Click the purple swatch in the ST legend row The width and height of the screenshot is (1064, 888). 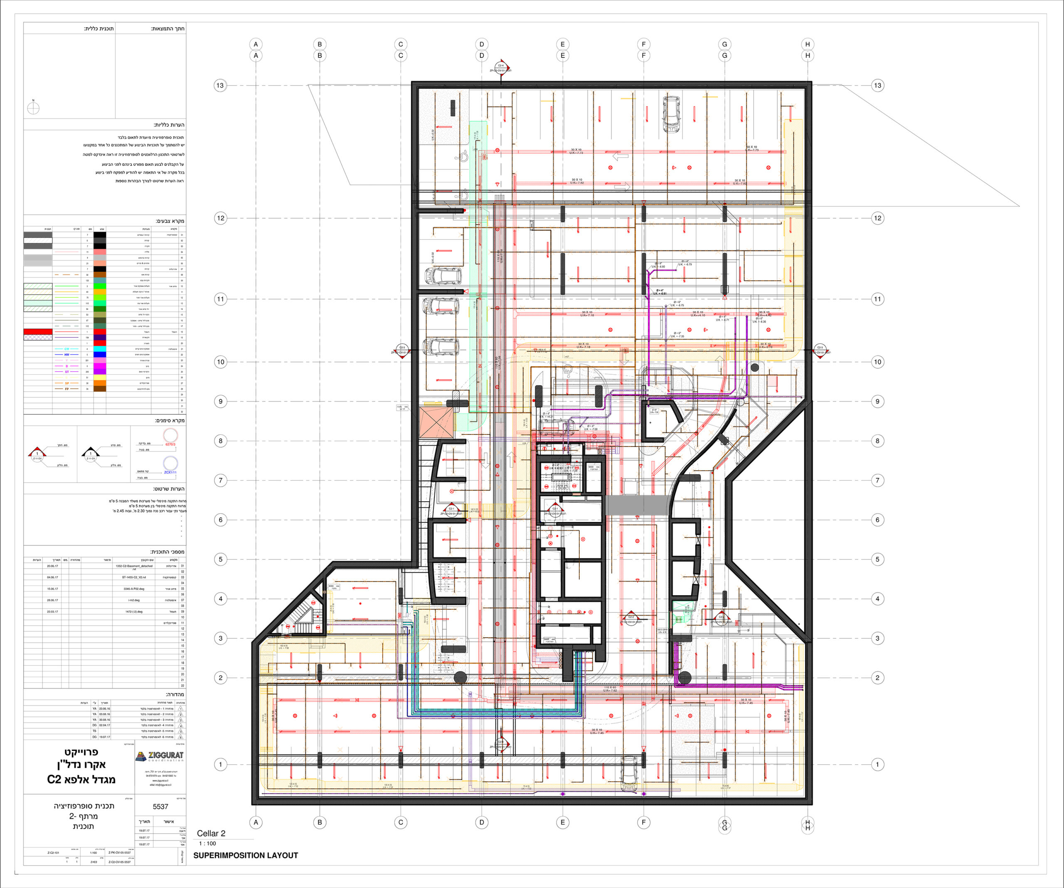(x=100, y=372)
